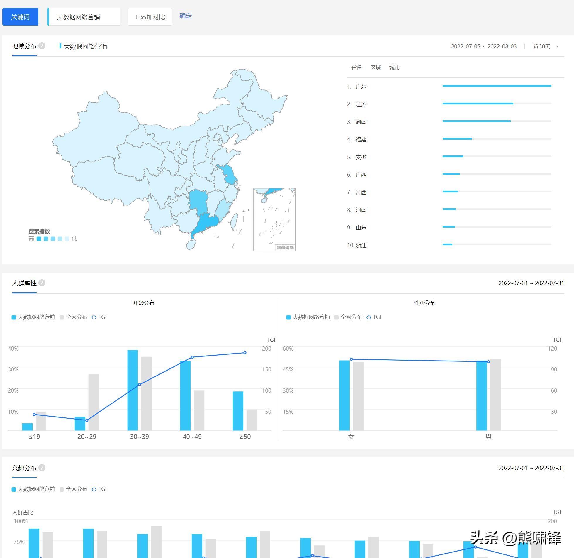Click 江西 in the province ranking
This screenshot has height=558, width=574.
pos(361,192)
